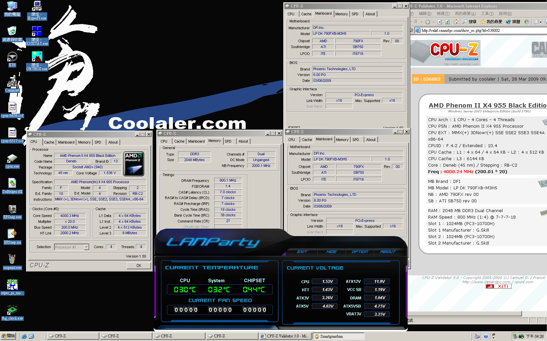Select the DxHelper.dll file icon
The width and height of the screenshot is (547, 341).
12,186
